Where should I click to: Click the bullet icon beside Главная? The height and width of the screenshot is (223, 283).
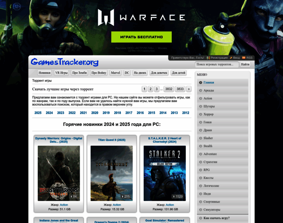point(200,83)
